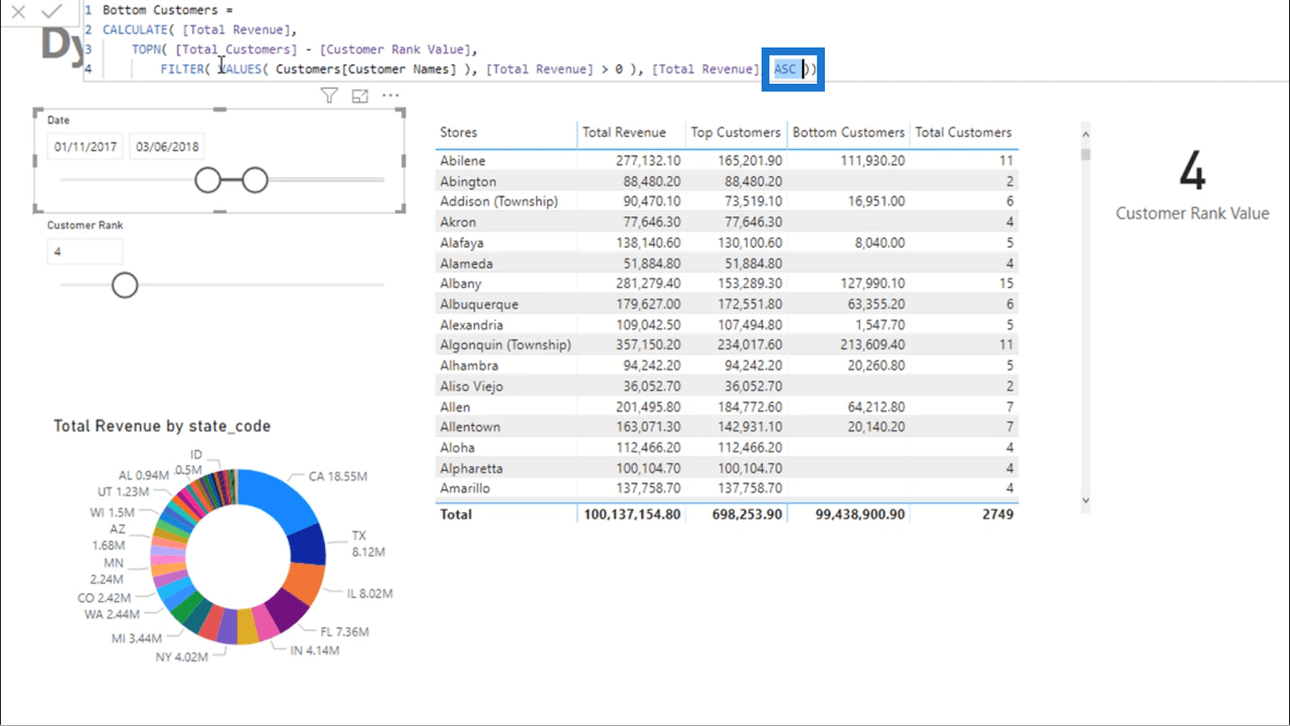
Task: Click the Customer Rank value box
Action: (x=85, y=252)
